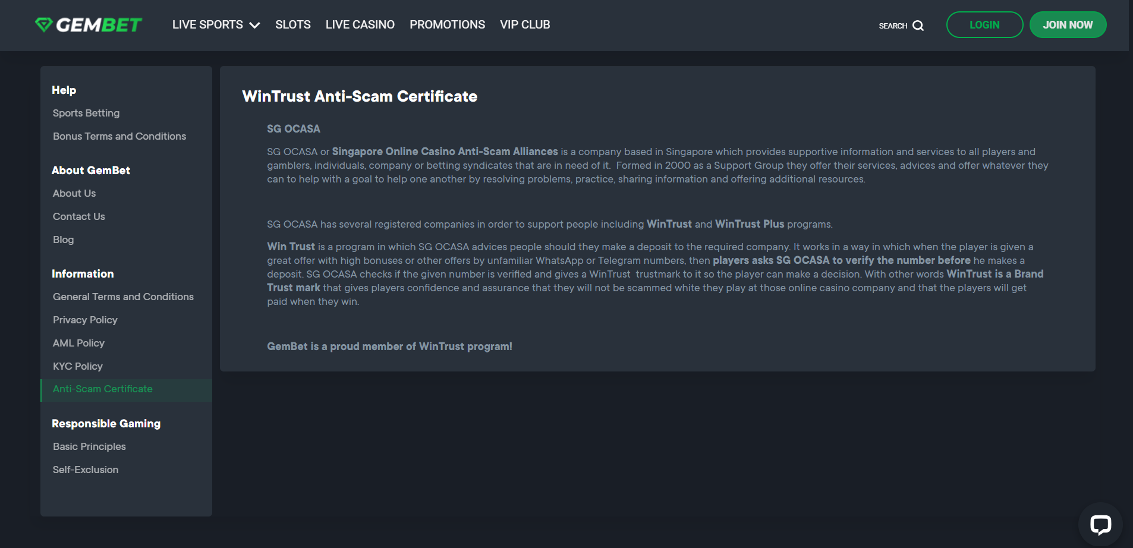The width and height of the screenshot is (1133, 548).
Task: Open the Live Casino menu
Action: coord(360,25)
